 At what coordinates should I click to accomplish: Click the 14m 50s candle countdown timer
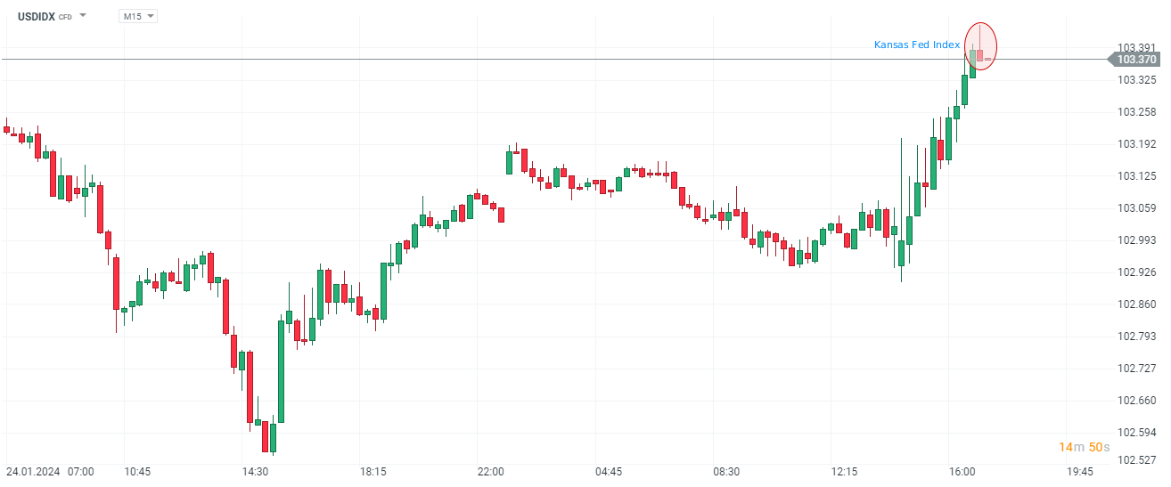point(1084,447)
